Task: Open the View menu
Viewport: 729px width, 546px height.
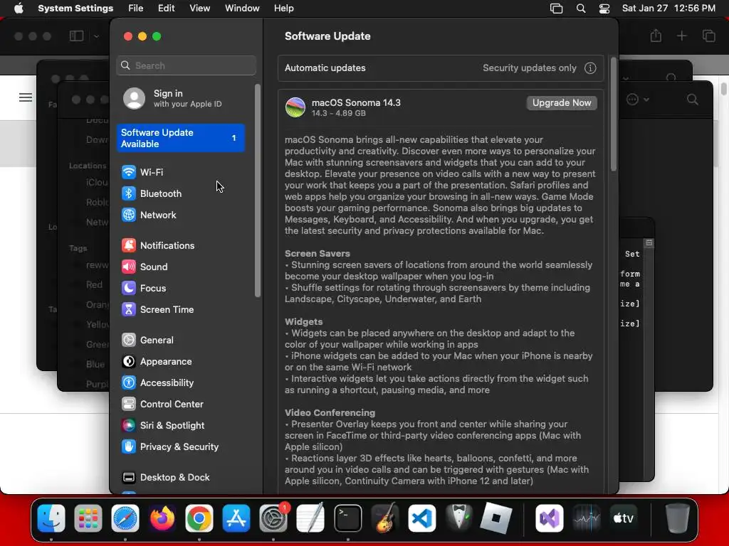Action: [199, 9]
